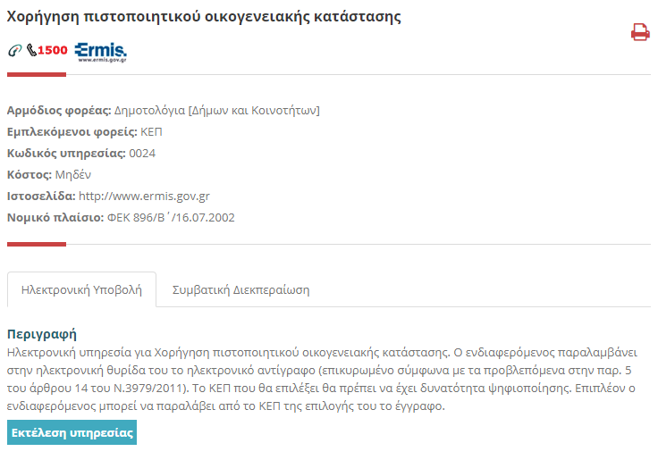Viewport: 658px width, 460px height.
Task: Click the red printer icon
Action: (640, 32)
